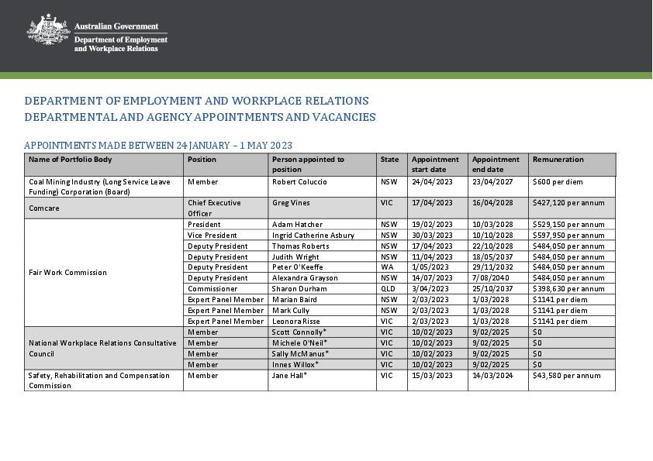Image resolution: width=653 pixels, height=461 pixels.
Task: Select the name 'Michele O'Neil*'
Action: [300, 342]
